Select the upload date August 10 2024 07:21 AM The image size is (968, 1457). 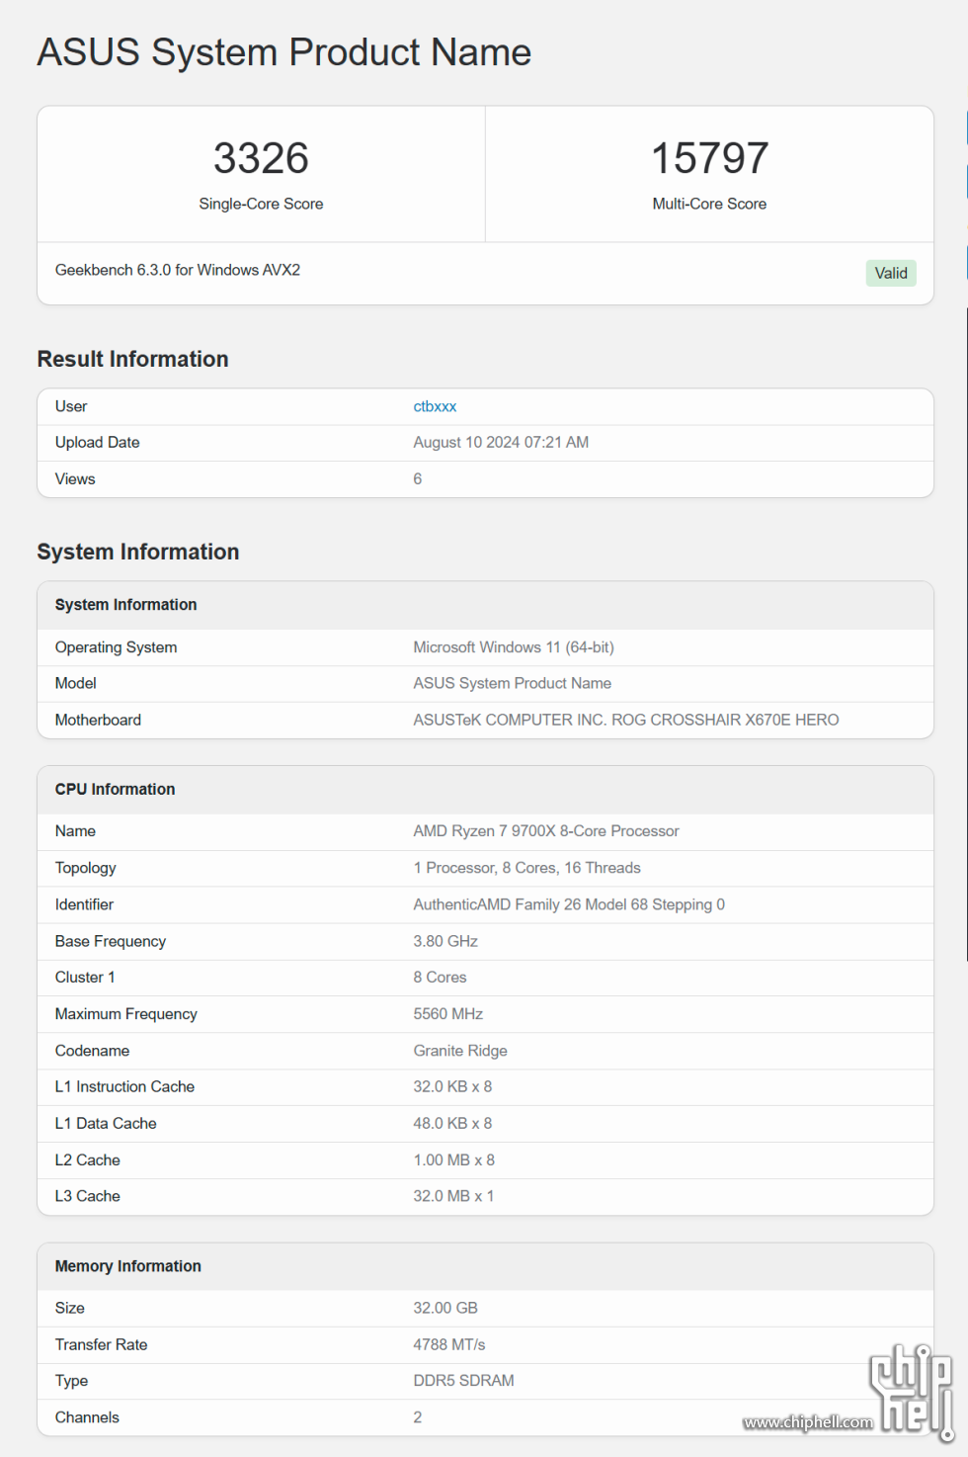[x=501, y=442]
